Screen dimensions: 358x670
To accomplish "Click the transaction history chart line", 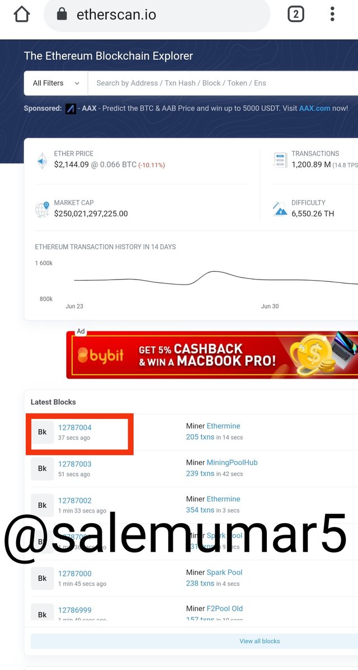I will click(x=216, y=278).
